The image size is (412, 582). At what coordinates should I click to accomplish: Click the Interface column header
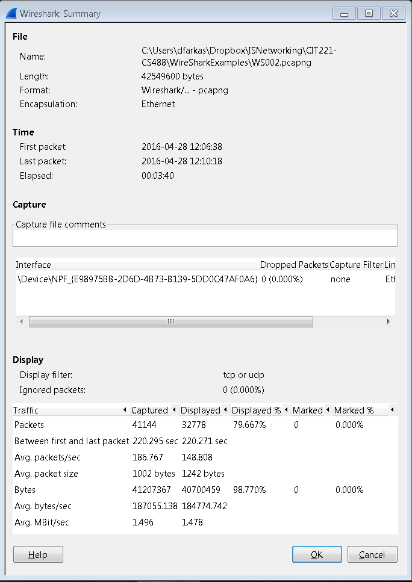tap(137, 265)
